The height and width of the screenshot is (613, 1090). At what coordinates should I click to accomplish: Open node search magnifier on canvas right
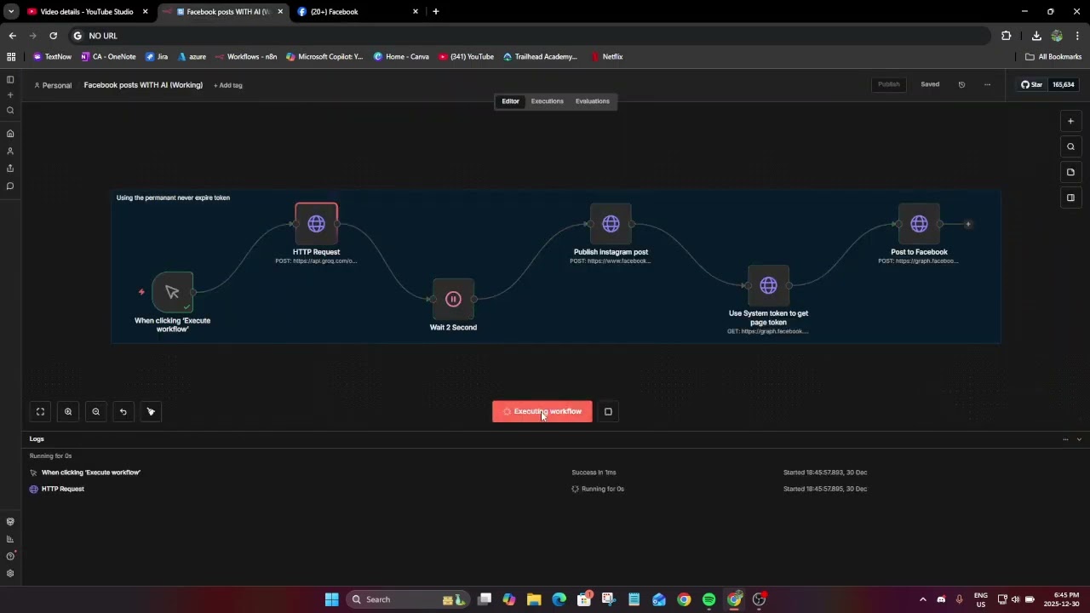1070,146
